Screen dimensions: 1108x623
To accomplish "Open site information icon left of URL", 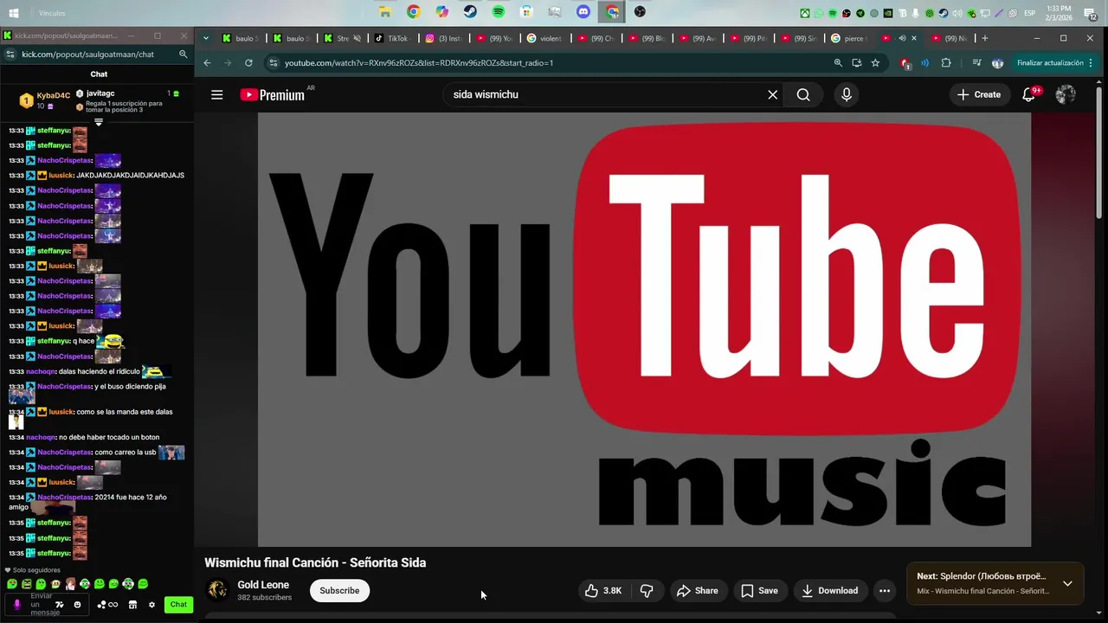I will click(274, 63).
